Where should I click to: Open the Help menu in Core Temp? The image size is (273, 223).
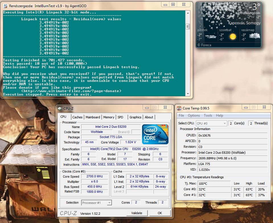coord(219,115)
